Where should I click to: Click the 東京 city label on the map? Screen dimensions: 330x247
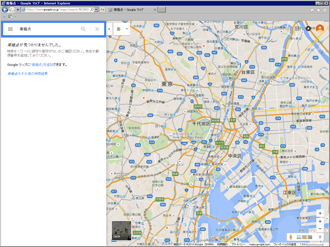[167, 84]
